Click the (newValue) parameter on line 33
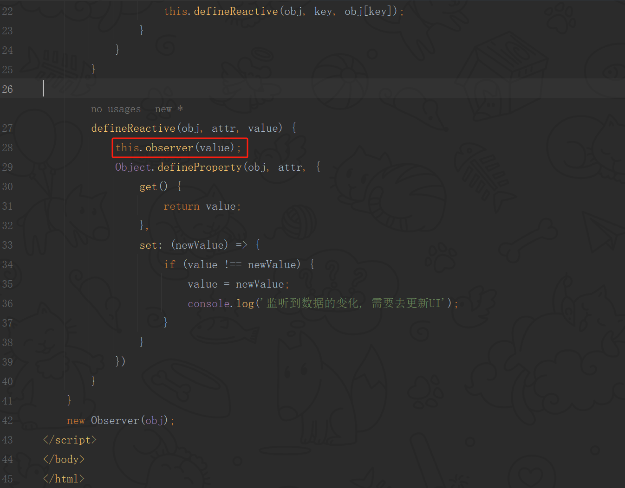Viewport: 625px width, 488px height. [x=200, y=245]
